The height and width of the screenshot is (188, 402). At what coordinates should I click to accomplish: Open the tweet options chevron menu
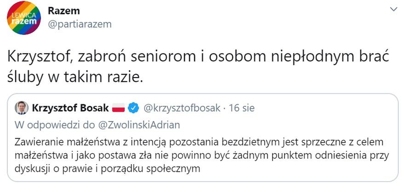393,9
